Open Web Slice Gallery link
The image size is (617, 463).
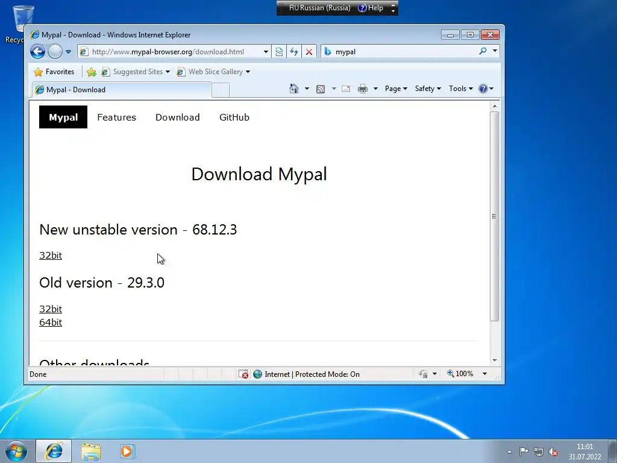pos(210,72)
